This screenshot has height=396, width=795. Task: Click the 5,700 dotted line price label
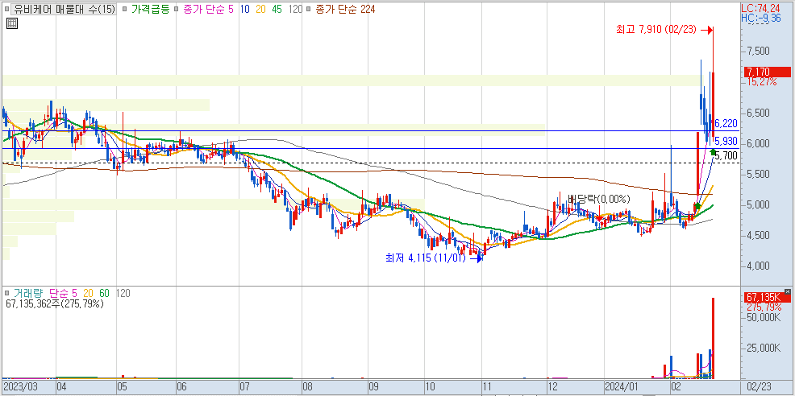[727, 156]
